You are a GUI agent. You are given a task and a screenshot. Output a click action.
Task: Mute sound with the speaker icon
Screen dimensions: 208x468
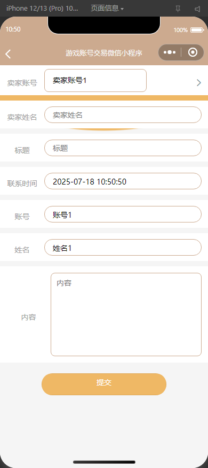pyautogui.click(x=197, y=9)
